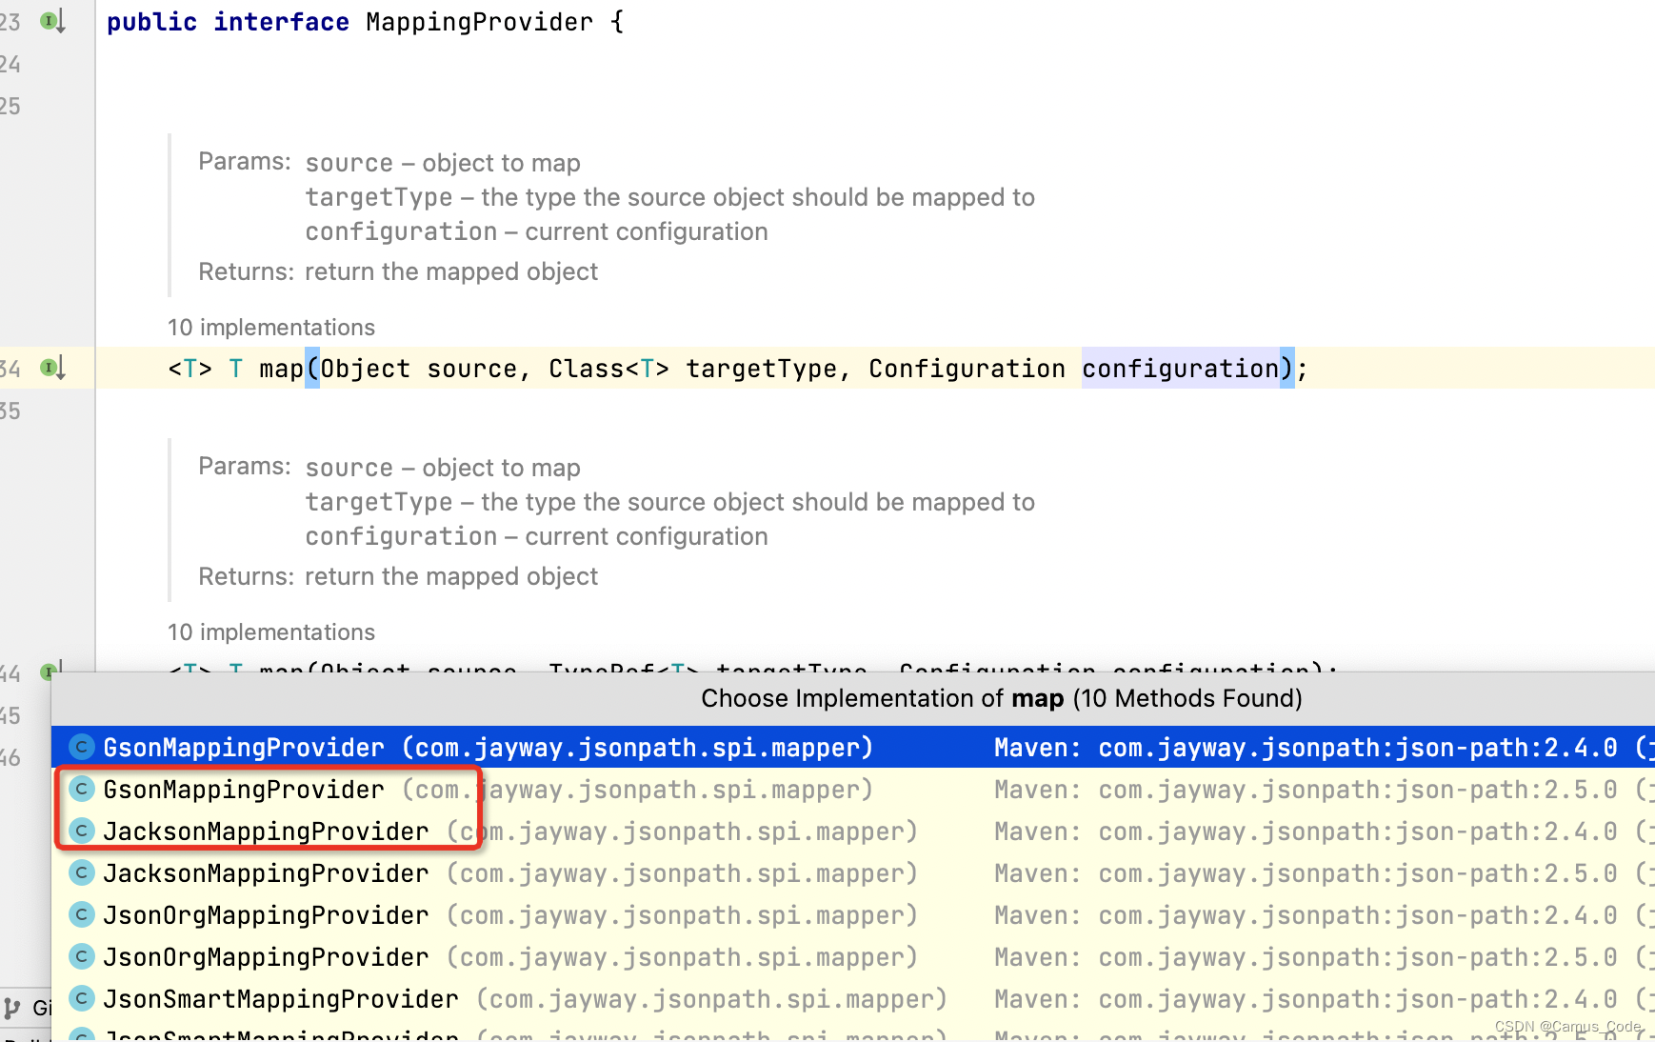Click second '10 implementations' inlay hint
The image size is (1655, 1042).
[x=271, y=631]
